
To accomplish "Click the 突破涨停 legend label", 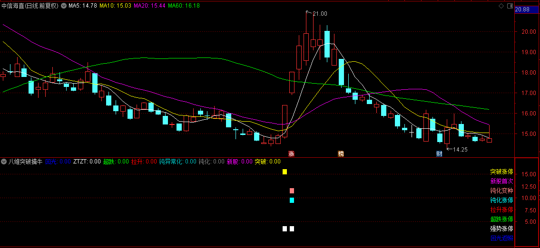I will (x=502, y=172).
